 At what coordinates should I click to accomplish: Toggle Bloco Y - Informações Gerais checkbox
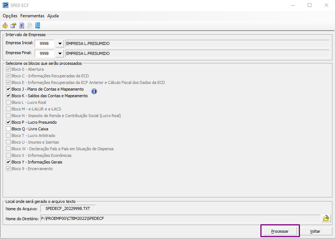point(8,162)
